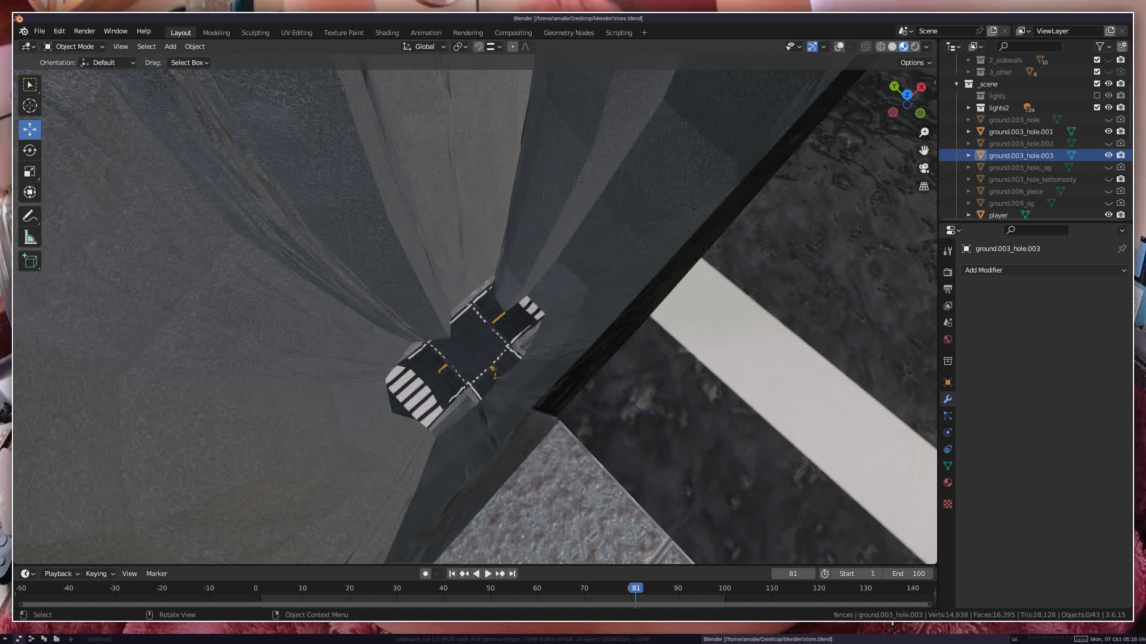
Task: Select the Cursor tool in toolbar
Action: click(30, 106)
